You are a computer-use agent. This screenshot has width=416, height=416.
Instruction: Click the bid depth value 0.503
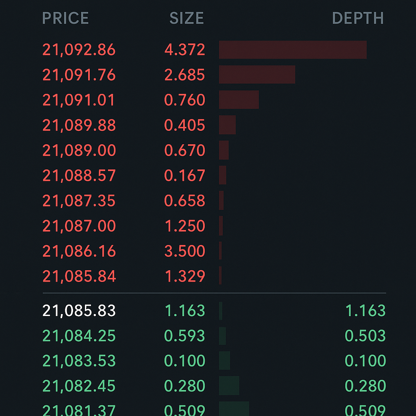point(366,336)
